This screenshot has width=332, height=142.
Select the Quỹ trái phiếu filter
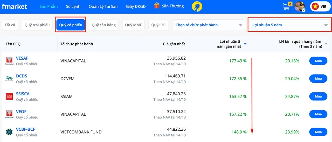tap(37, 25)
